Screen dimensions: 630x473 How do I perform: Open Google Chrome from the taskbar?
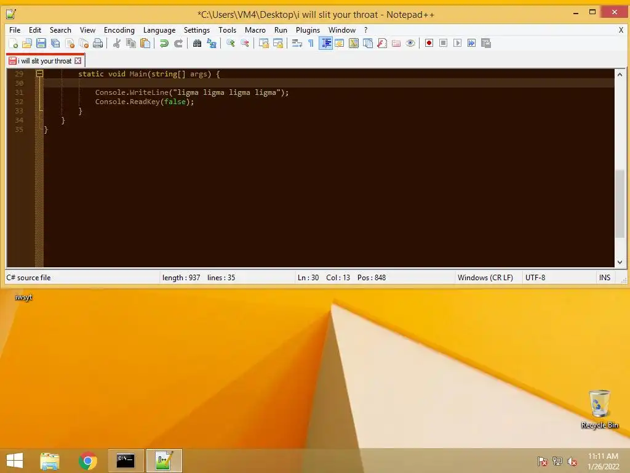point(88,461)
